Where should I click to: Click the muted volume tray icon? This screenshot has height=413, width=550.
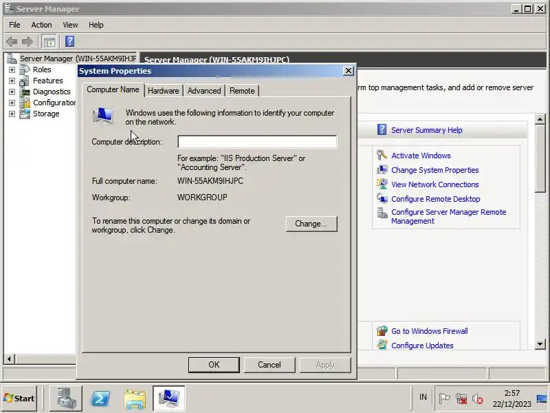477,399
